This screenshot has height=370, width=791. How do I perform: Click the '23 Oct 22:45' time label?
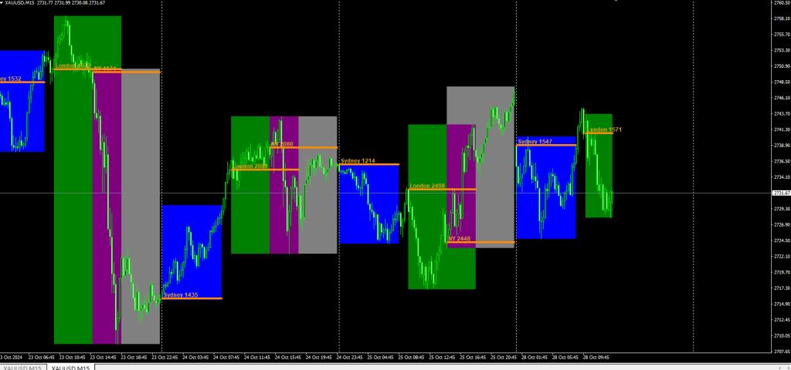165,358
